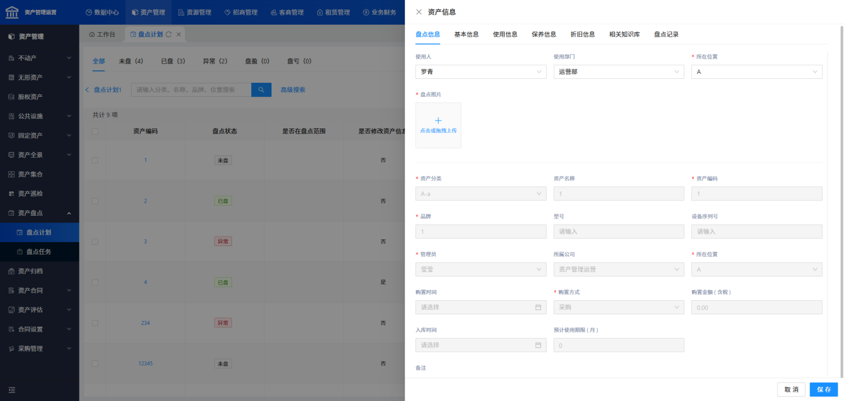Expand 资产全景 sidebar menu
This screenshot has width=845, height=401.
(39, 155)
